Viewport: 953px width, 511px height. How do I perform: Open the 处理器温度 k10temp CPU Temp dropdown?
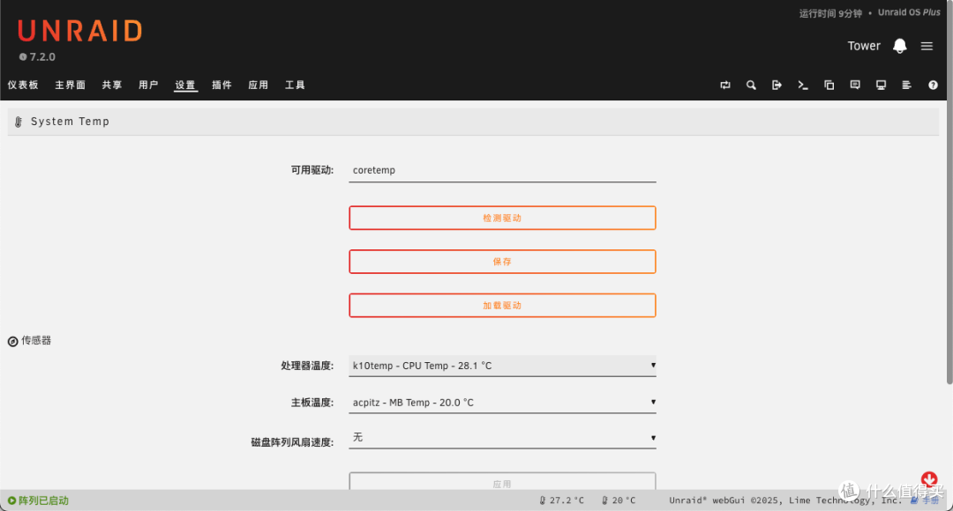[x=502, y=366]
